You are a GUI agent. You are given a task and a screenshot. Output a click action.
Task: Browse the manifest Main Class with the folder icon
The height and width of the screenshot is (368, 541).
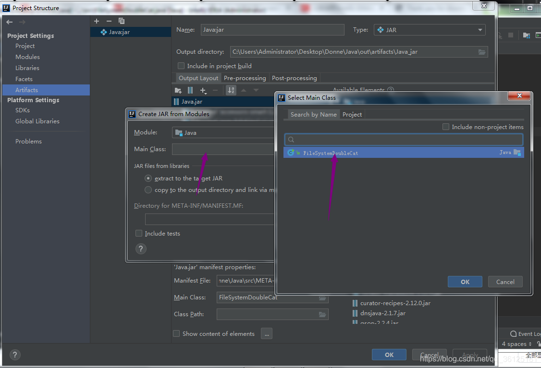pyautogui.click(x=322, y=297)
